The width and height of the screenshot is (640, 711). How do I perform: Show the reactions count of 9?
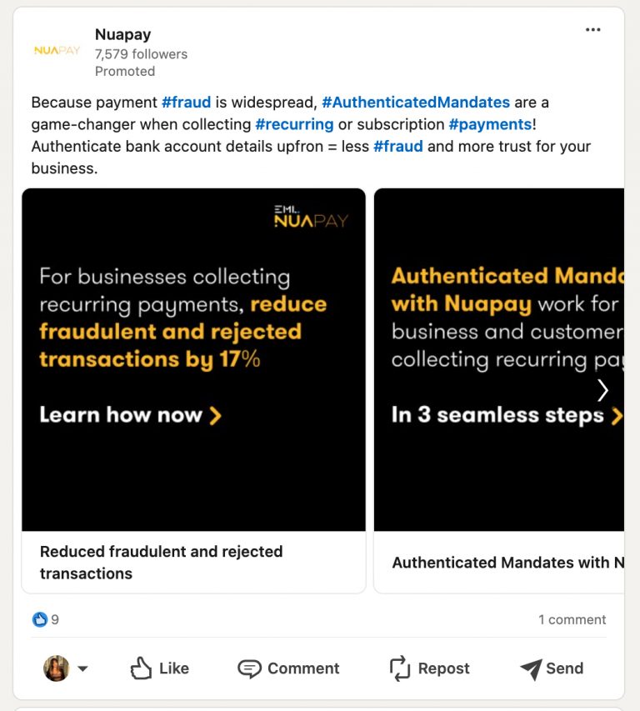[55, 619]
